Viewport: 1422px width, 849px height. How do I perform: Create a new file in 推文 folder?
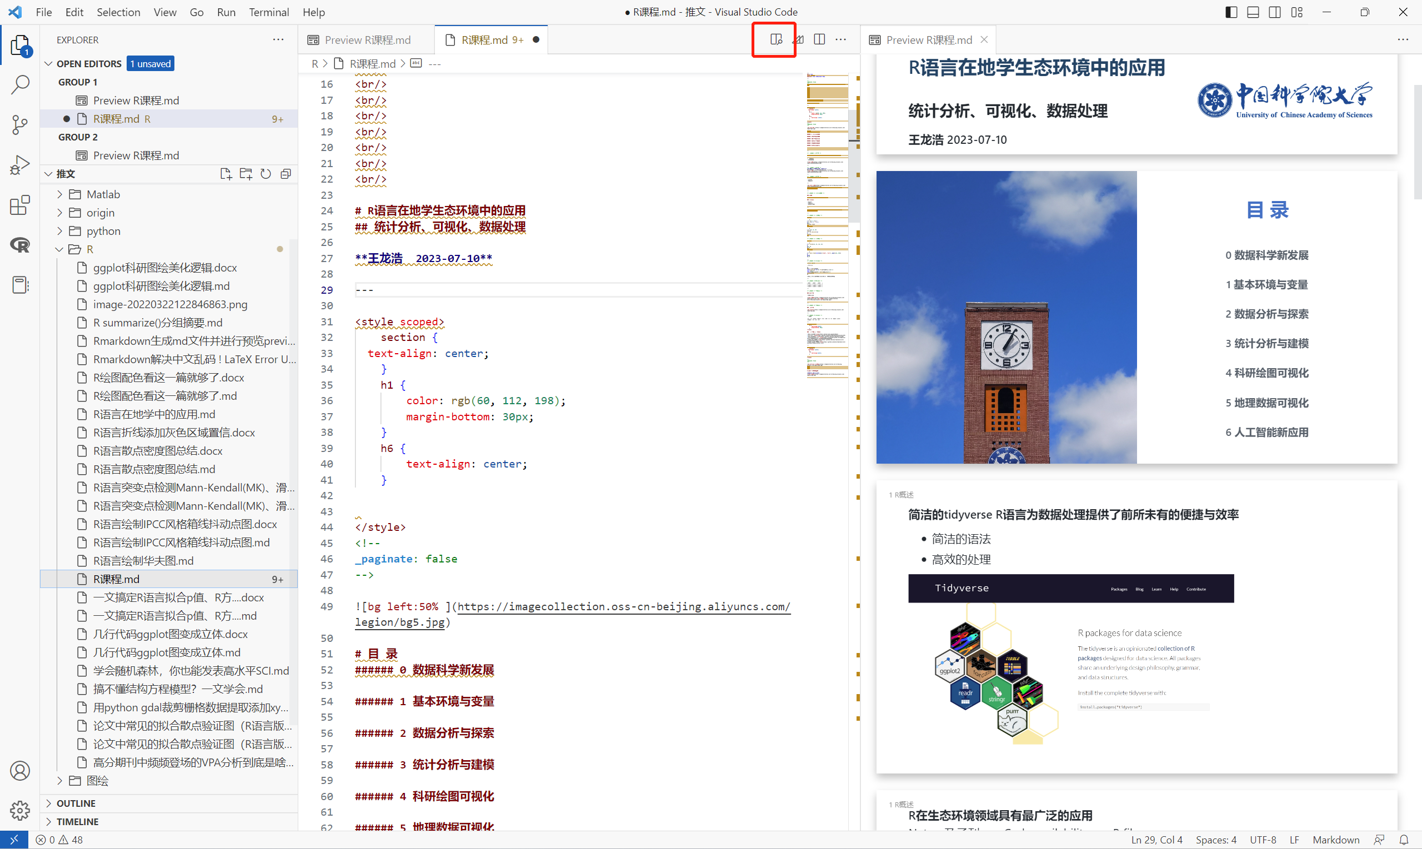pos(226,174)
